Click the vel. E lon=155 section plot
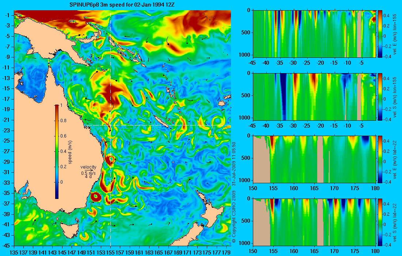Image resolution: width=402 pixels, height=256 pixels. coord(314,34)
